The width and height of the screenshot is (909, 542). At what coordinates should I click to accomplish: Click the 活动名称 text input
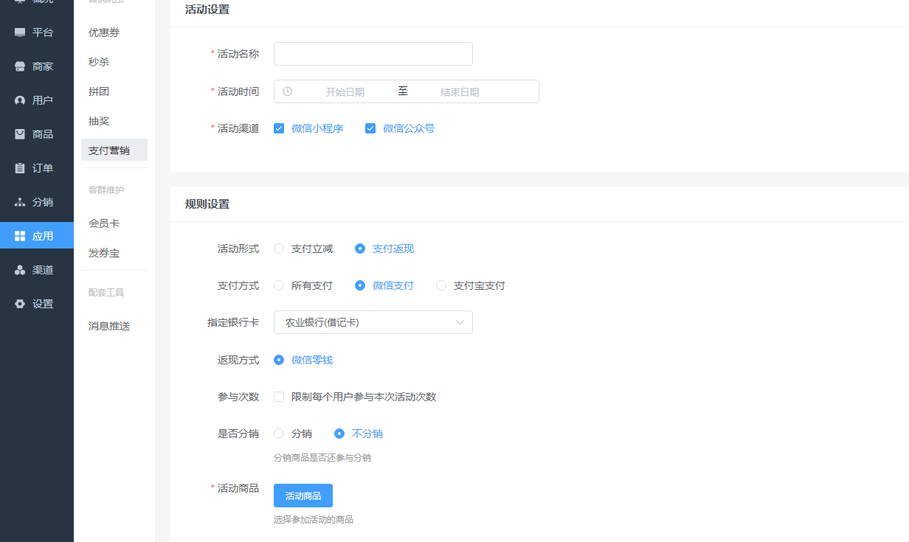click(x=373, y=54)
